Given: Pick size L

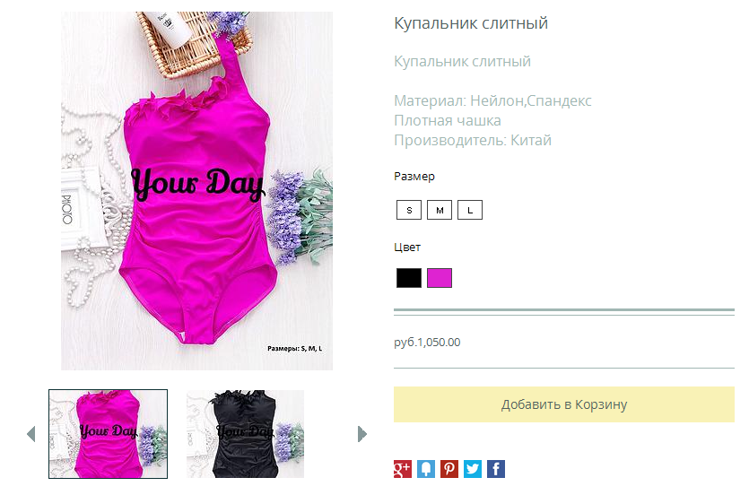Looking at the screenshot, I should (x=470, y=210).
